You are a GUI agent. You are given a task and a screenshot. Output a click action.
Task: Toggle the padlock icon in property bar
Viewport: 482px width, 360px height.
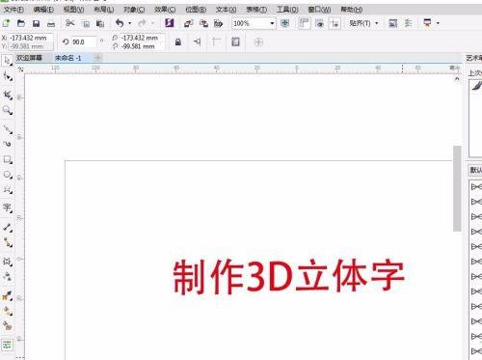pyautogui.click(x=177, y=42)
